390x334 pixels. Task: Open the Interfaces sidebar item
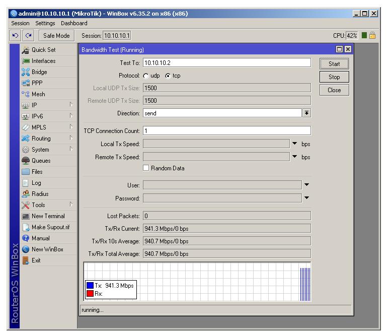(x=43, y=61)
